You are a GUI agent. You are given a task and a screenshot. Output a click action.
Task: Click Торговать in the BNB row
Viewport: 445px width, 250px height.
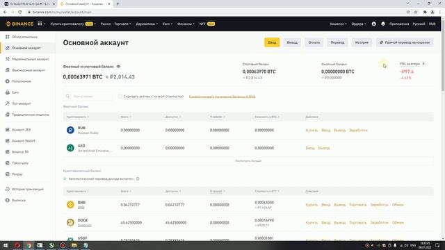[357, 205]
